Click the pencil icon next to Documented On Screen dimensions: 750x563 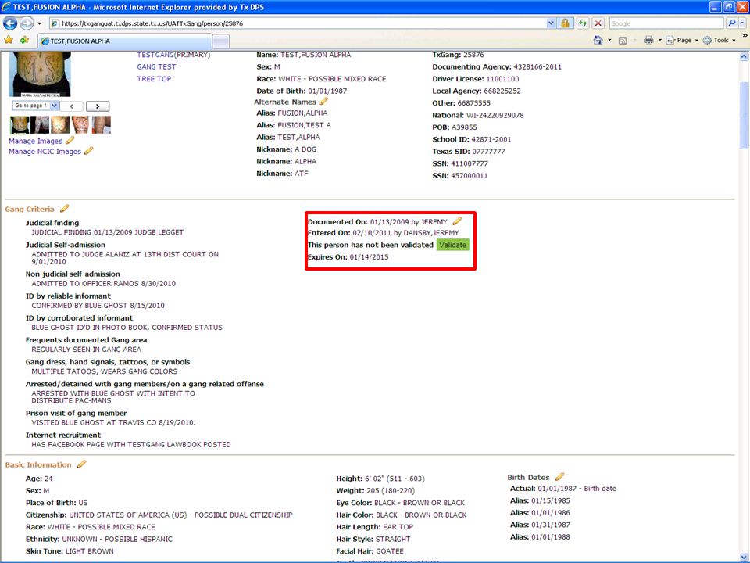tap(457, 221)
